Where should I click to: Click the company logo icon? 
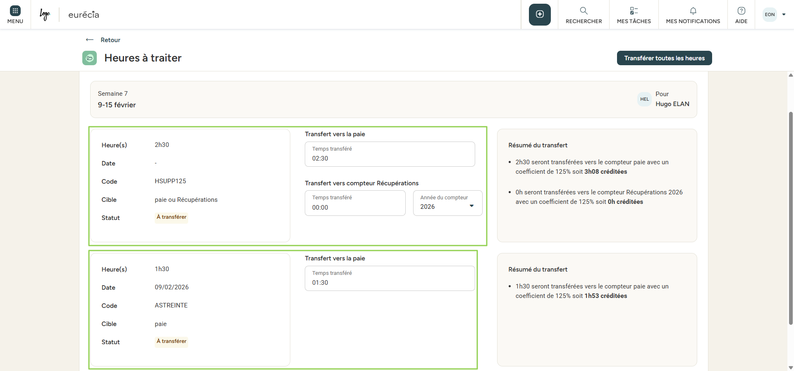pos(45,14)
